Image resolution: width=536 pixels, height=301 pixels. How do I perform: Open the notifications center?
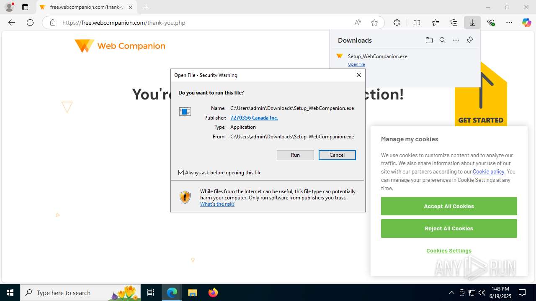tap(522, 293)
